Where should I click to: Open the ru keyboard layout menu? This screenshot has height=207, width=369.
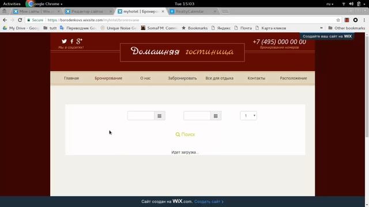pyautogui.click(x=330, y=4)
